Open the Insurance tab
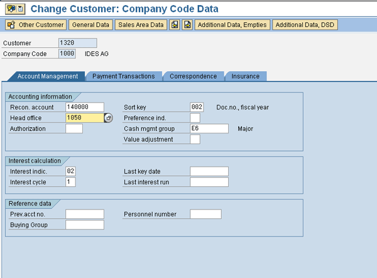This screenshot has height=278, width=377. coord(245,76)
